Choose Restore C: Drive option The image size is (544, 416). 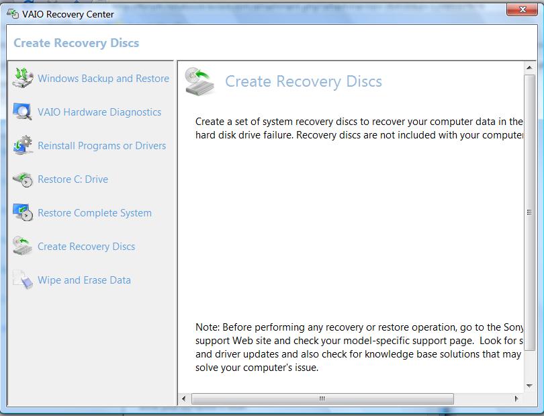click(x=73, y=179)
